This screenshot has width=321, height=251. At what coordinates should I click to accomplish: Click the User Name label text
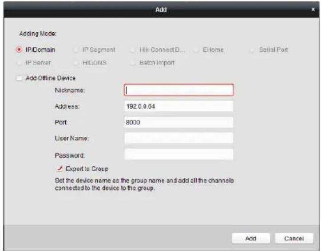click(x=72, y=139)
